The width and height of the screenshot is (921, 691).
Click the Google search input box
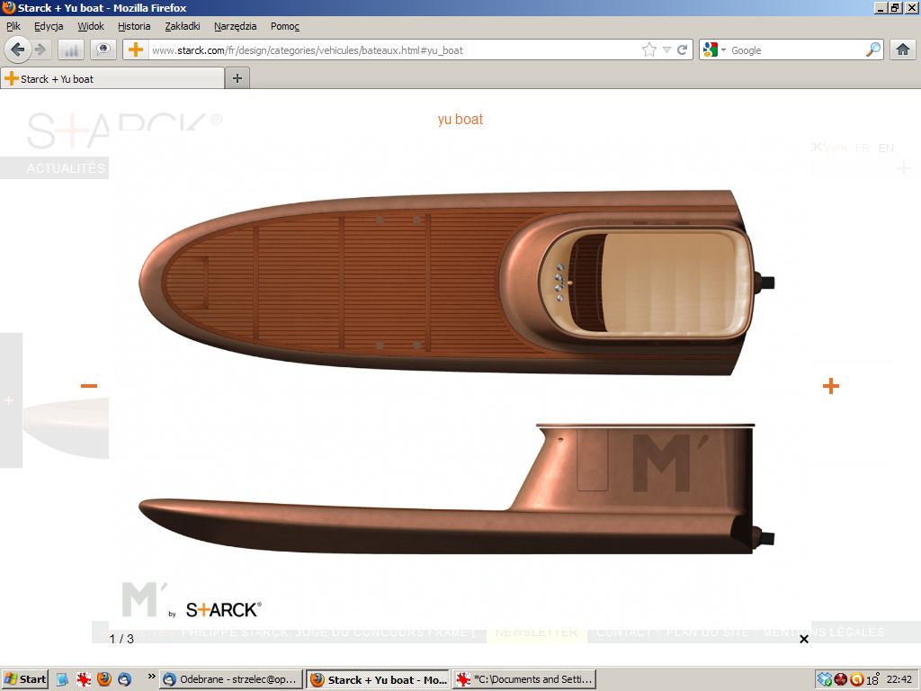tap(796, 50)
